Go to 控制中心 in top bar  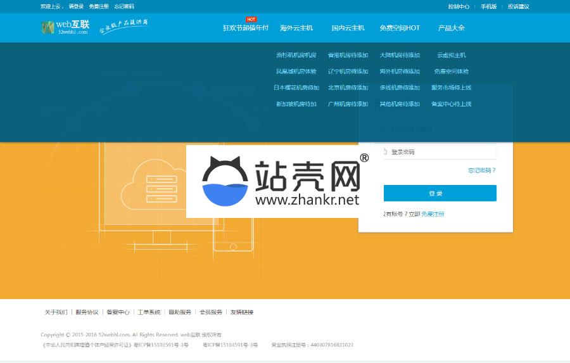(459, 6)
